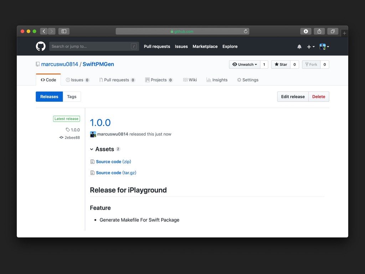Open the plus create-new dropdown
Screen dimensions: 365x274
coord(310,47)
